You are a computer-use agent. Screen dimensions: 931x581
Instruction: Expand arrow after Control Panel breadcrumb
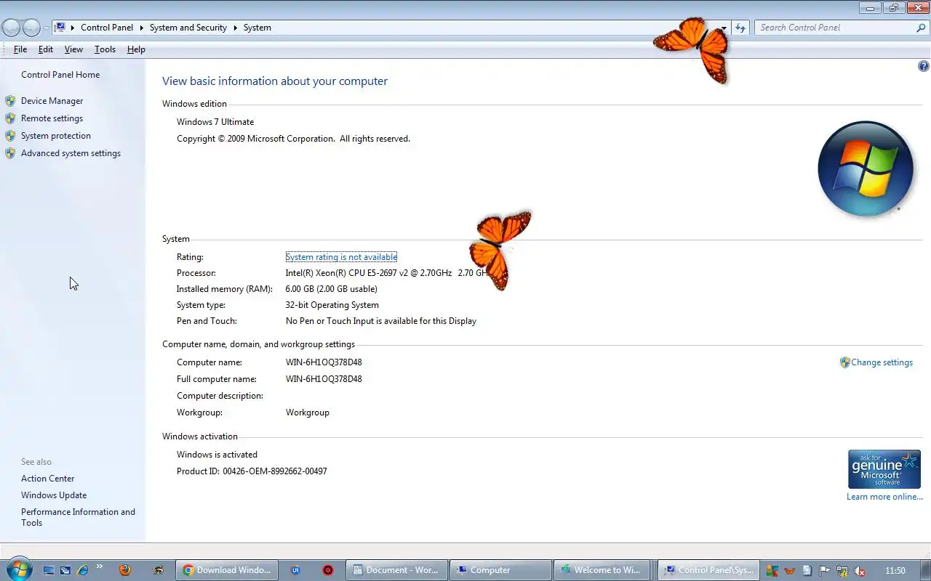pos(141,28)
